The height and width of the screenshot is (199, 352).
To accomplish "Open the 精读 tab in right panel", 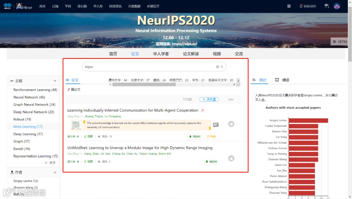I will tap(282, 80).
